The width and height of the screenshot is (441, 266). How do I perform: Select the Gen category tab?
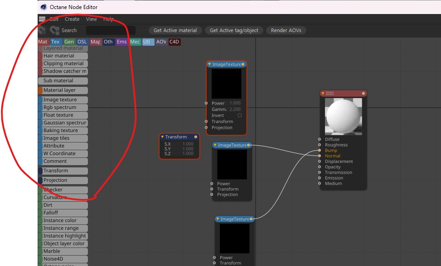click(69, 42)
